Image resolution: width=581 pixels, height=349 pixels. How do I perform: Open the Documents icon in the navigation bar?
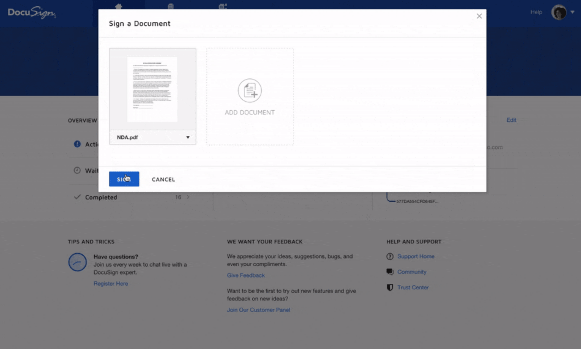171,6
